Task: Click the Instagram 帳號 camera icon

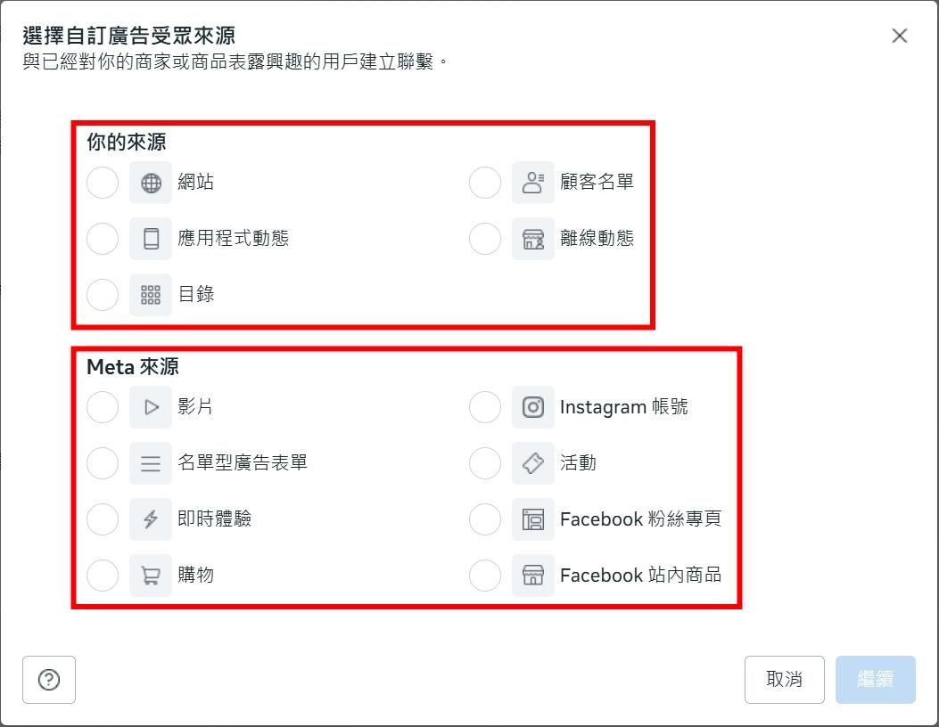Action: pyautogui.click(x=532, y=407)
